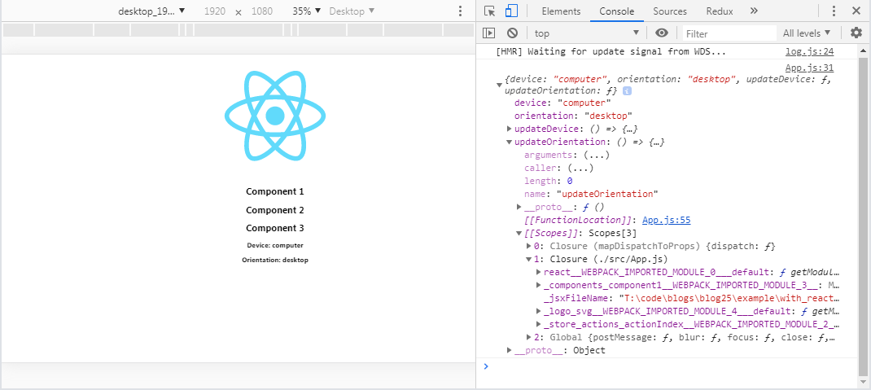Open the log.js:24 source link
871x390 pixels.
coord(809,52)
